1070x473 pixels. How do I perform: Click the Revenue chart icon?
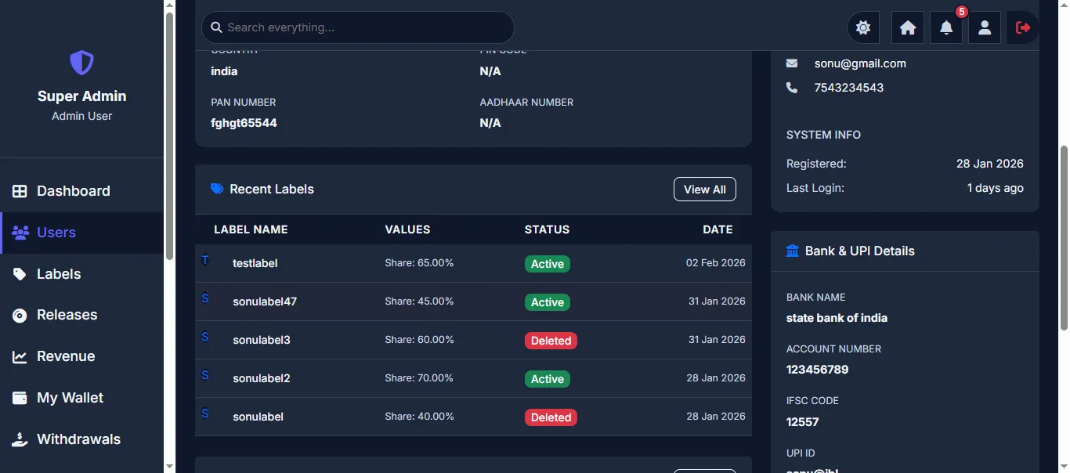[20, 356]
